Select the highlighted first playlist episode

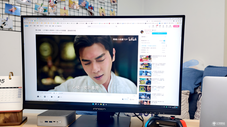(x=153, y=46)
